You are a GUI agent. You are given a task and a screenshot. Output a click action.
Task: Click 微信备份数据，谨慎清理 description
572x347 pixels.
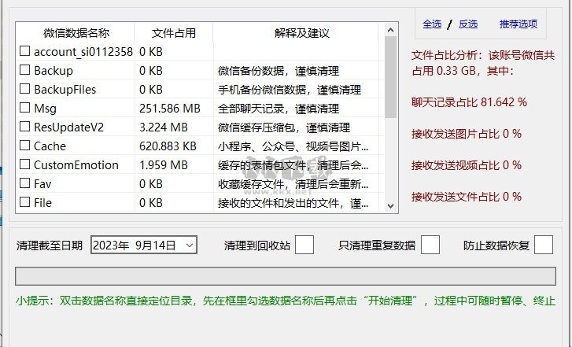[279, 71]
